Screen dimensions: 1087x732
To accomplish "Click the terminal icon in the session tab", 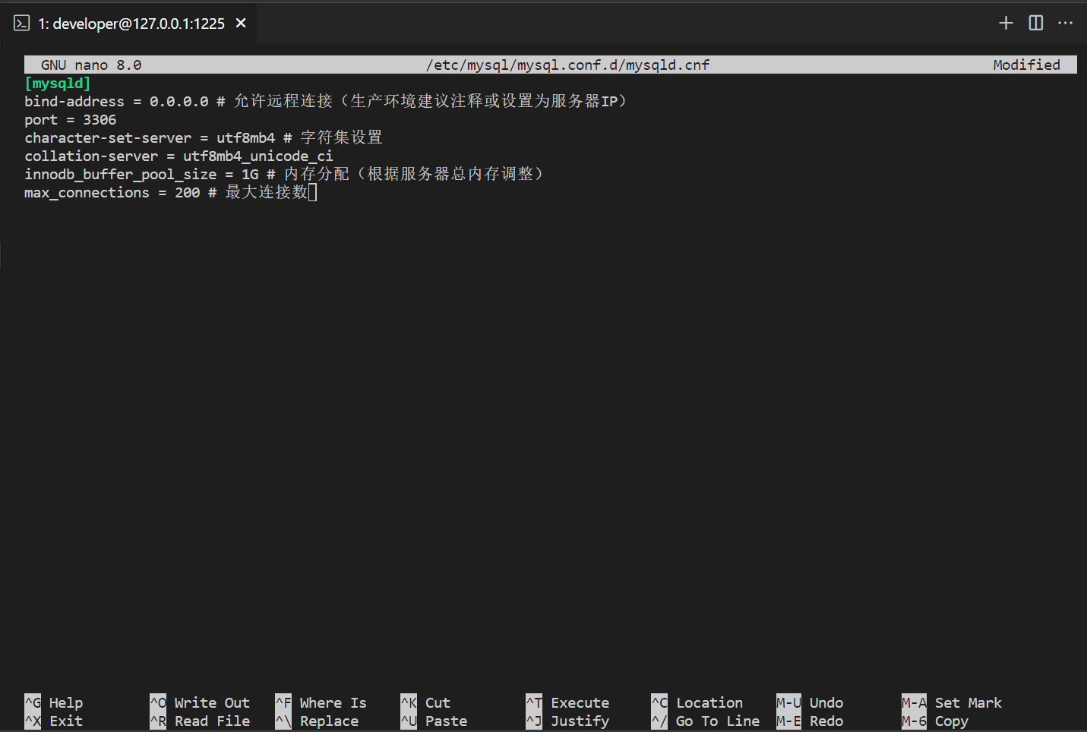I will coord(21,24).
